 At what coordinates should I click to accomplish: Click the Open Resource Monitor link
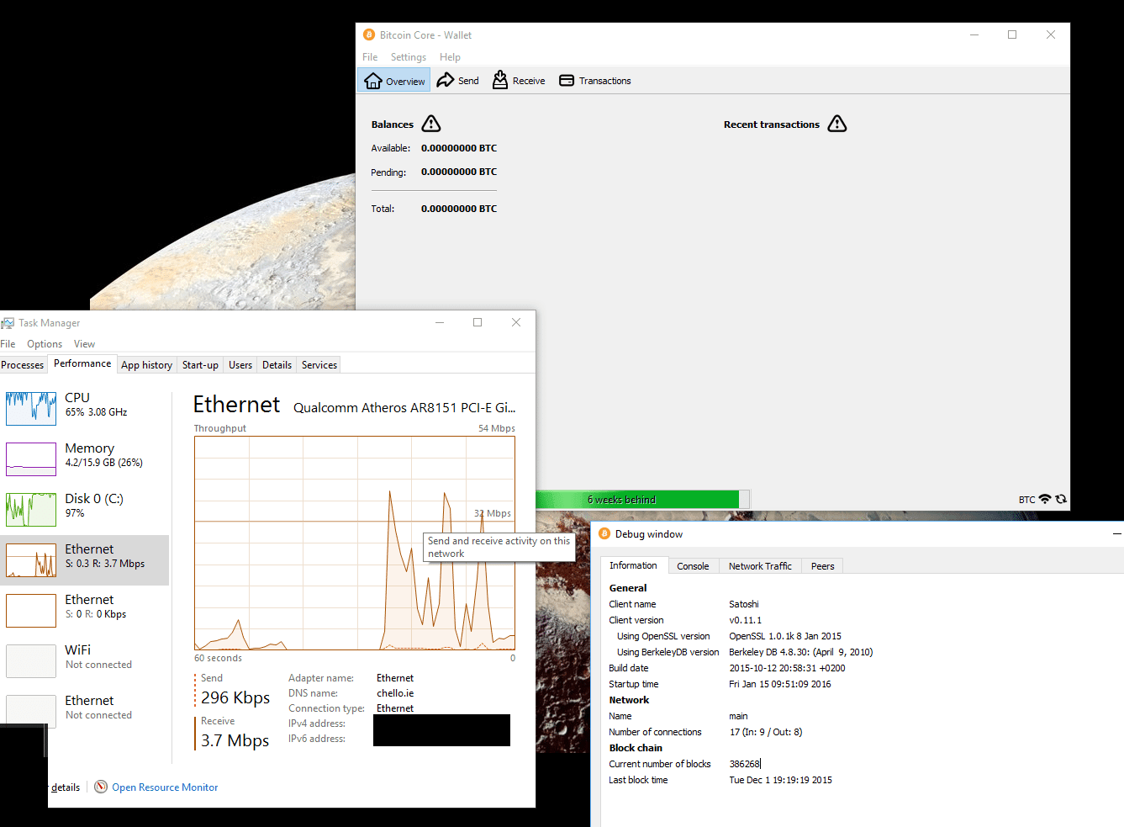(165, 787)
